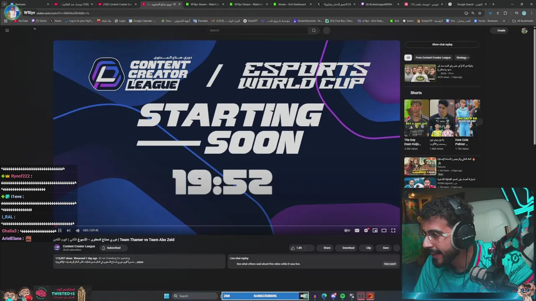The height and width of the screenshot is (301, 536).
Task: Switch to Google Search browser tab
Action: click(467, 4)
